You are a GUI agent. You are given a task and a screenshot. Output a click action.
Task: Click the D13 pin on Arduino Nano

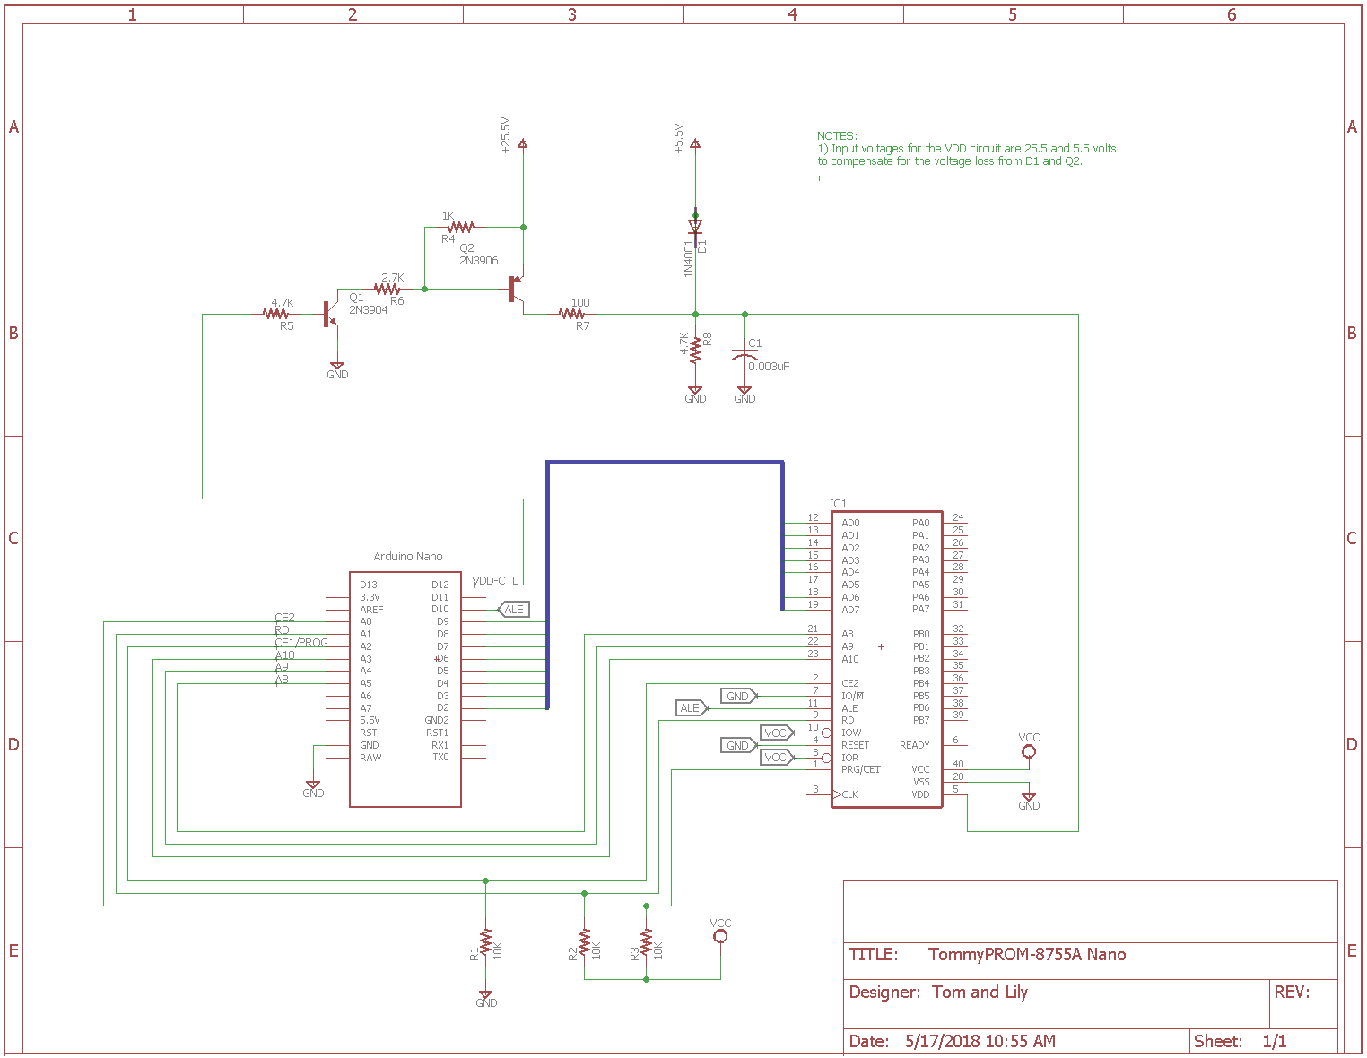[x=369, y=585]
